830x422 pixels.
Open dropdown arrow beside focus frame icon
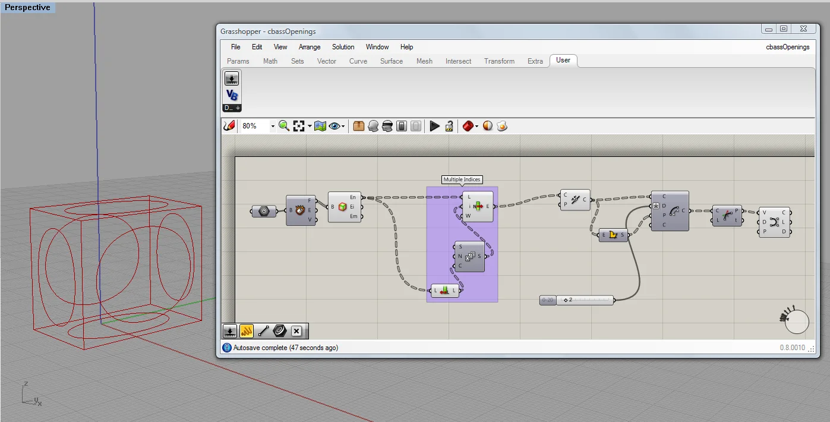pyautogui.click(x=310, y=127)
